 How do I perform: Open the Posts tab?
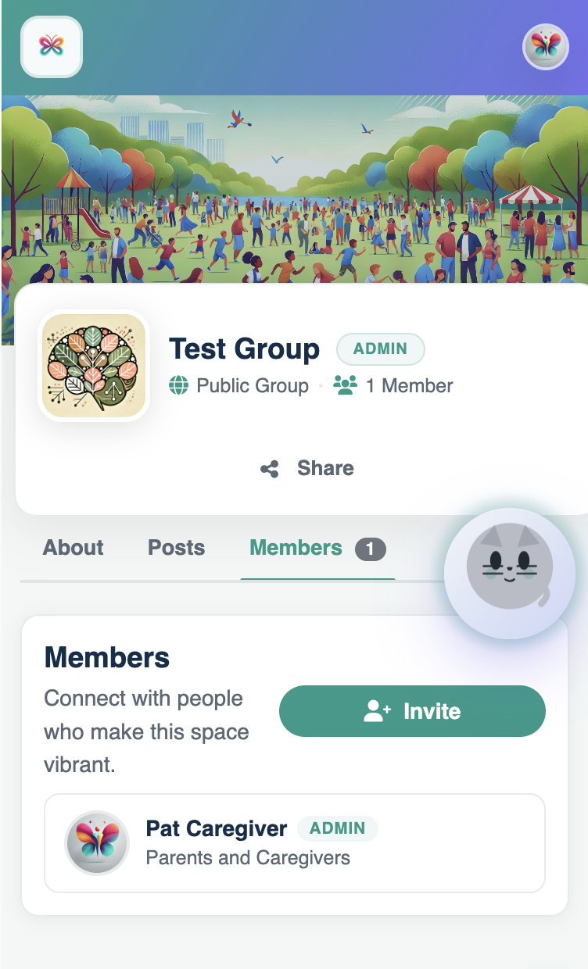[176, 548]
